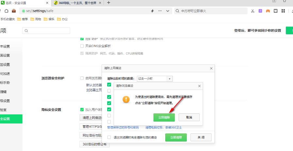Viewport: 293px width, 151px height.
Task: Click the 关闭 button in 清除上网痕迹 dialog
Action: (x=201, y=137)
